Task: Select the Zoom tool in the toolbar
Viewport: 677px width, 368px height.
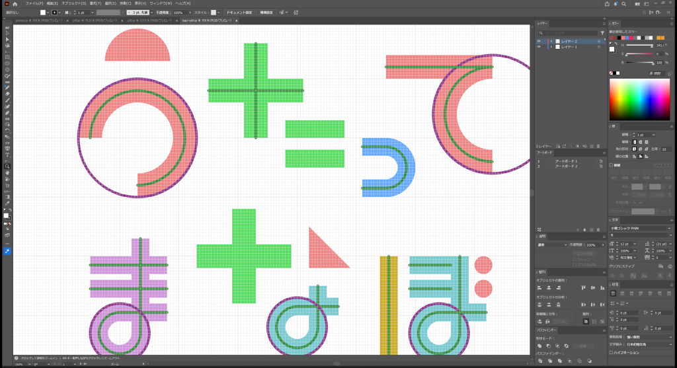Action: coord(7,166)
